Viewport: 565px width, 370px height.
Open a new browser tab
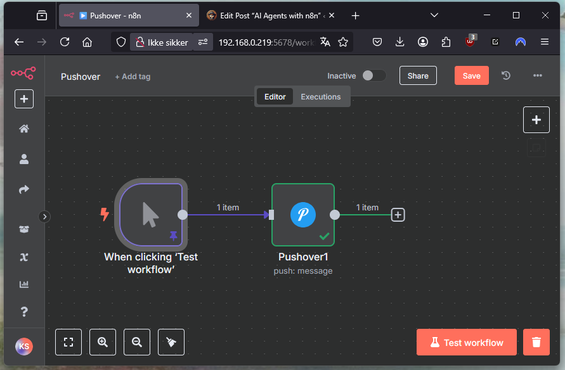(355, 15)
